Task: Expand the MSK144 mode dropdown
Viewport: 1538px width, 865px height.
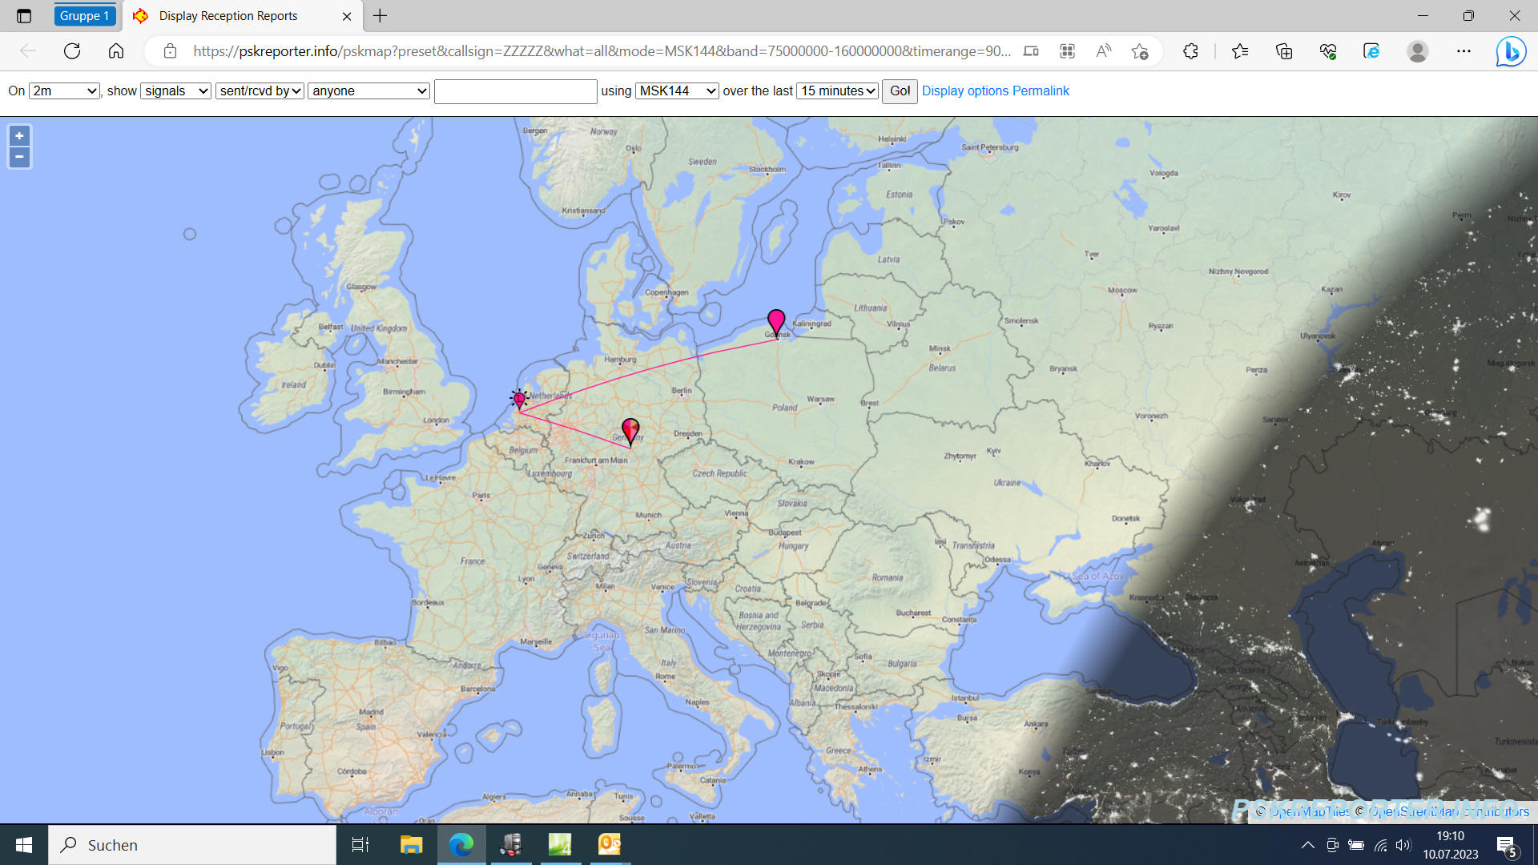Action: [677, 91]
